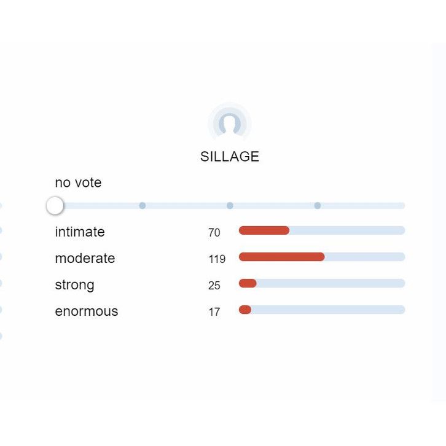Click the "enormous" sillage label
Viewport: 446px width, 446px height.
click(87, 311)
